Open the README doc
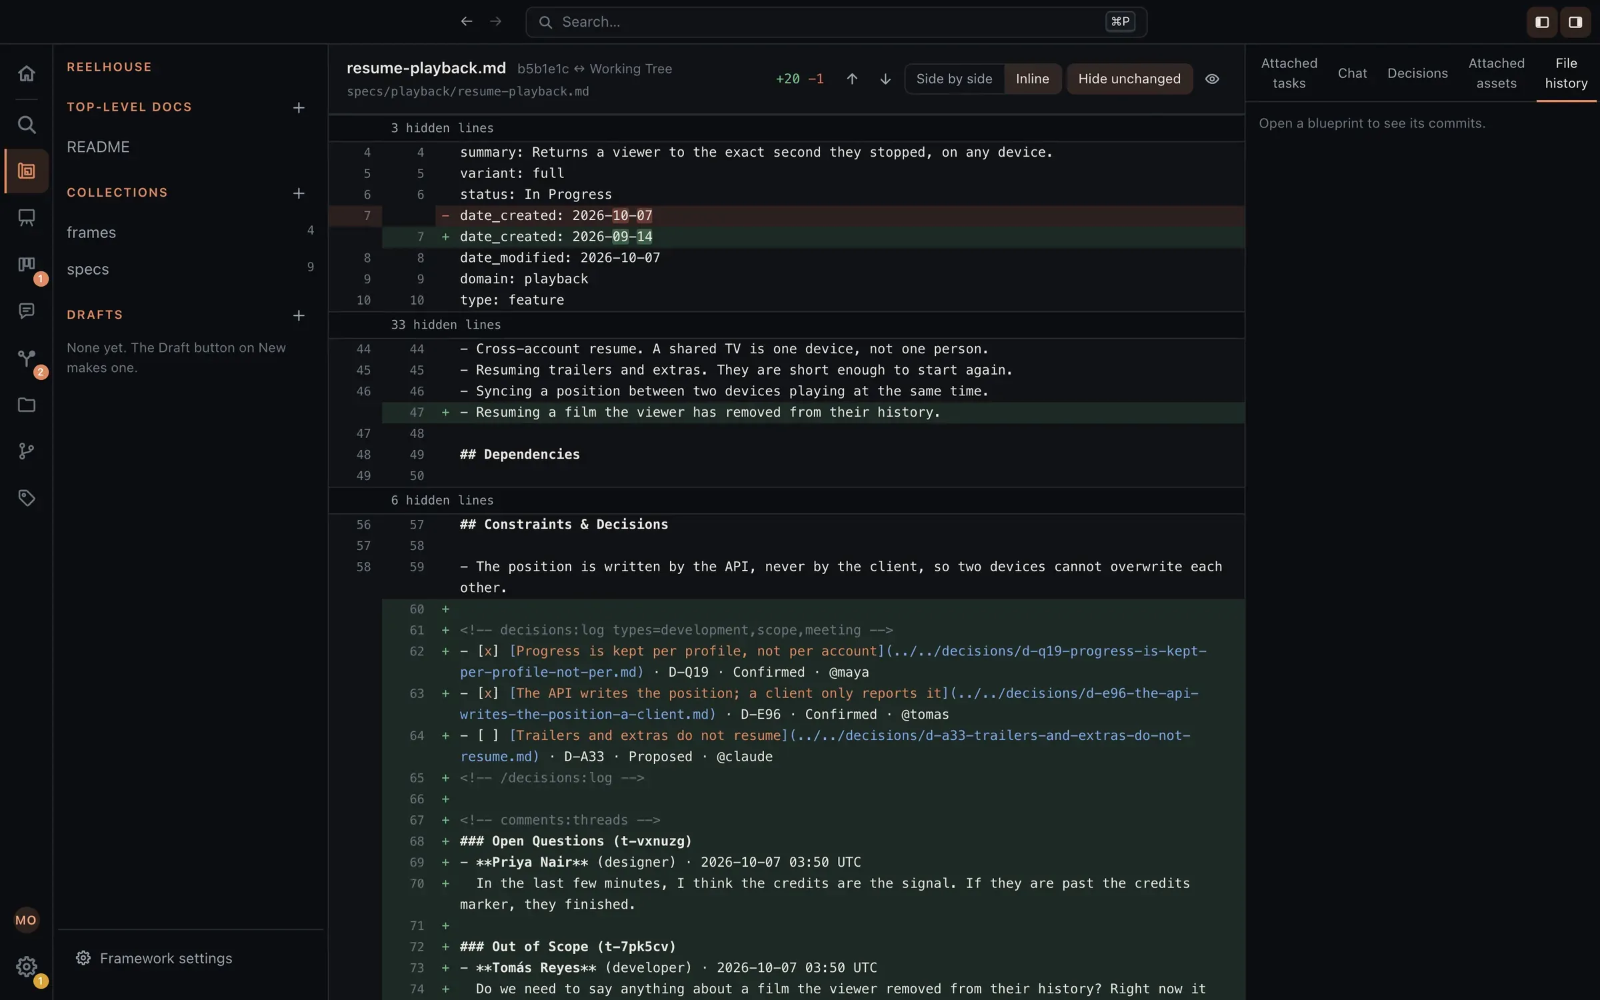 (97, 147)
